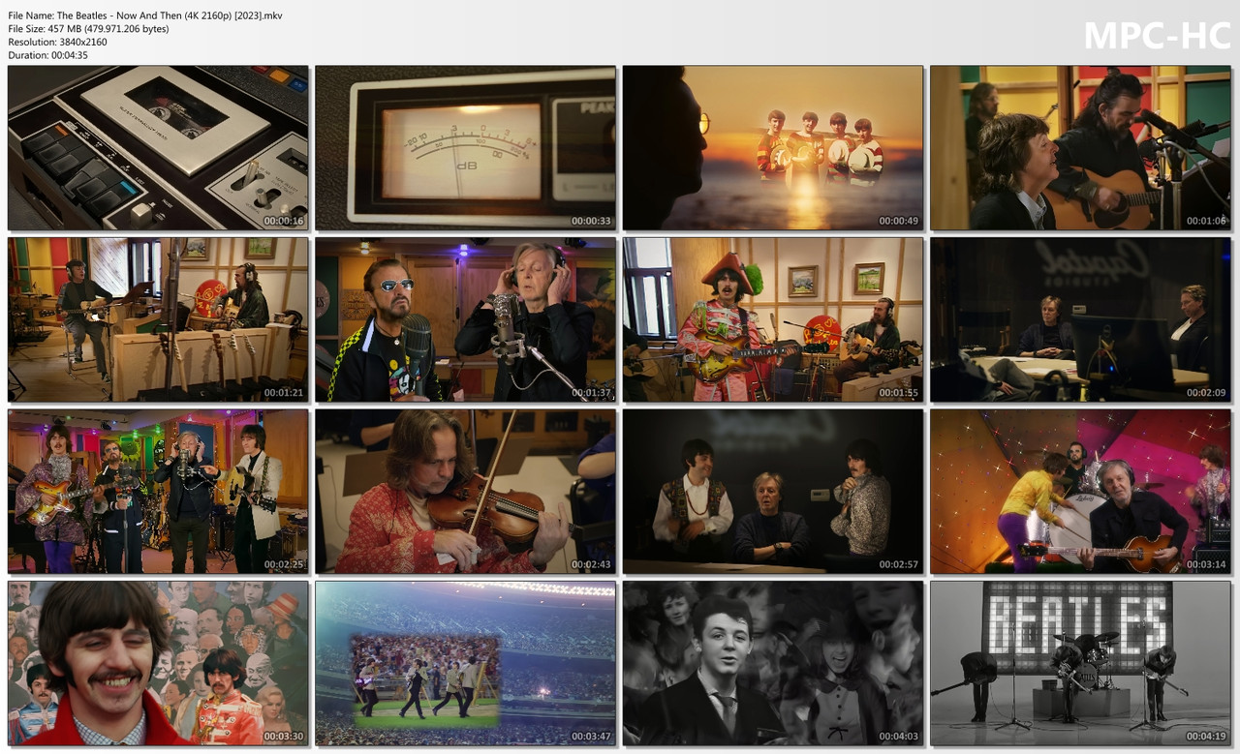Viewport: 1240px width, 754px height.
Task: Select the stadium thumbnail at 00:03:47
Action: click(x=465, y=663)
